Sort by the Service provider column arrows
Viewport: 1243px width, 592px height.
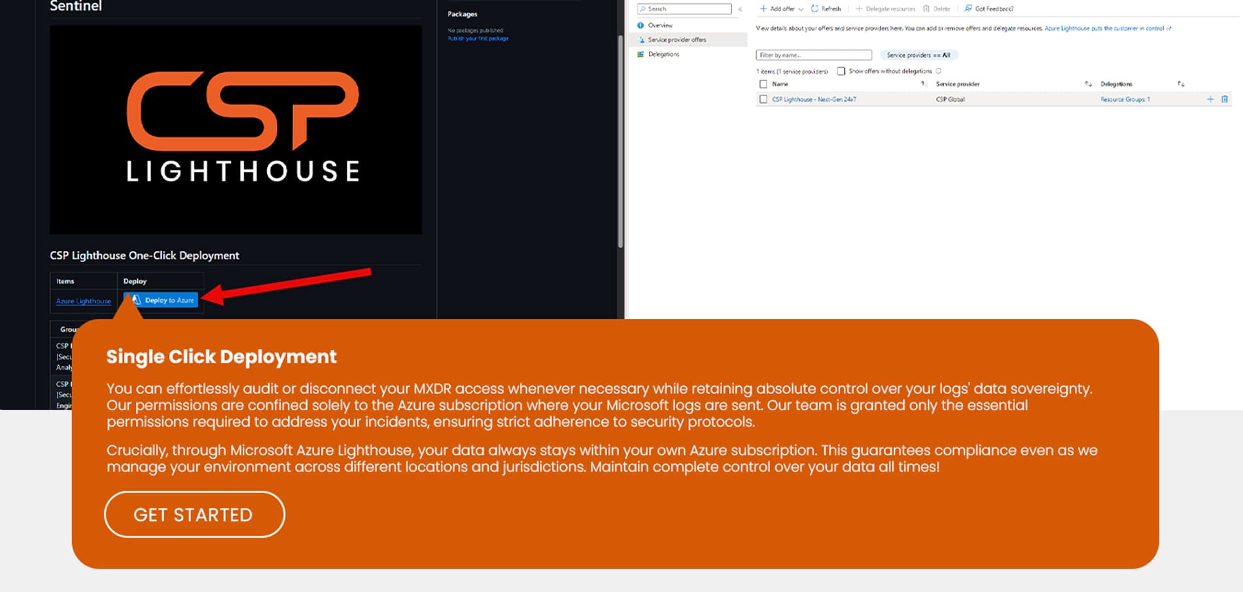[x=1088, y=84]
